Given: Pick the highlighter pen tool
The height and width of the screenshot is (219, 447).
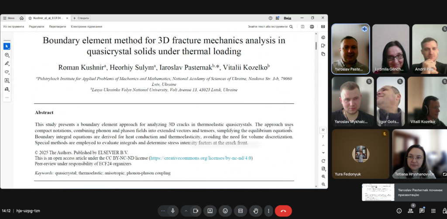Looking at the screenshot, I should coord(7,63).
